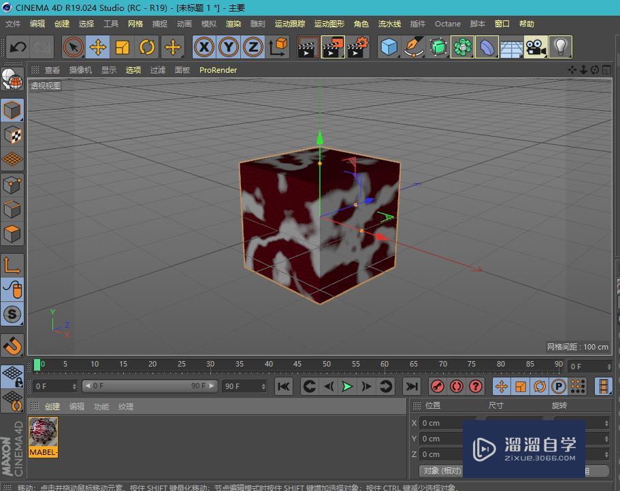Select the Live Selection tool

click(x=74, y=47)
